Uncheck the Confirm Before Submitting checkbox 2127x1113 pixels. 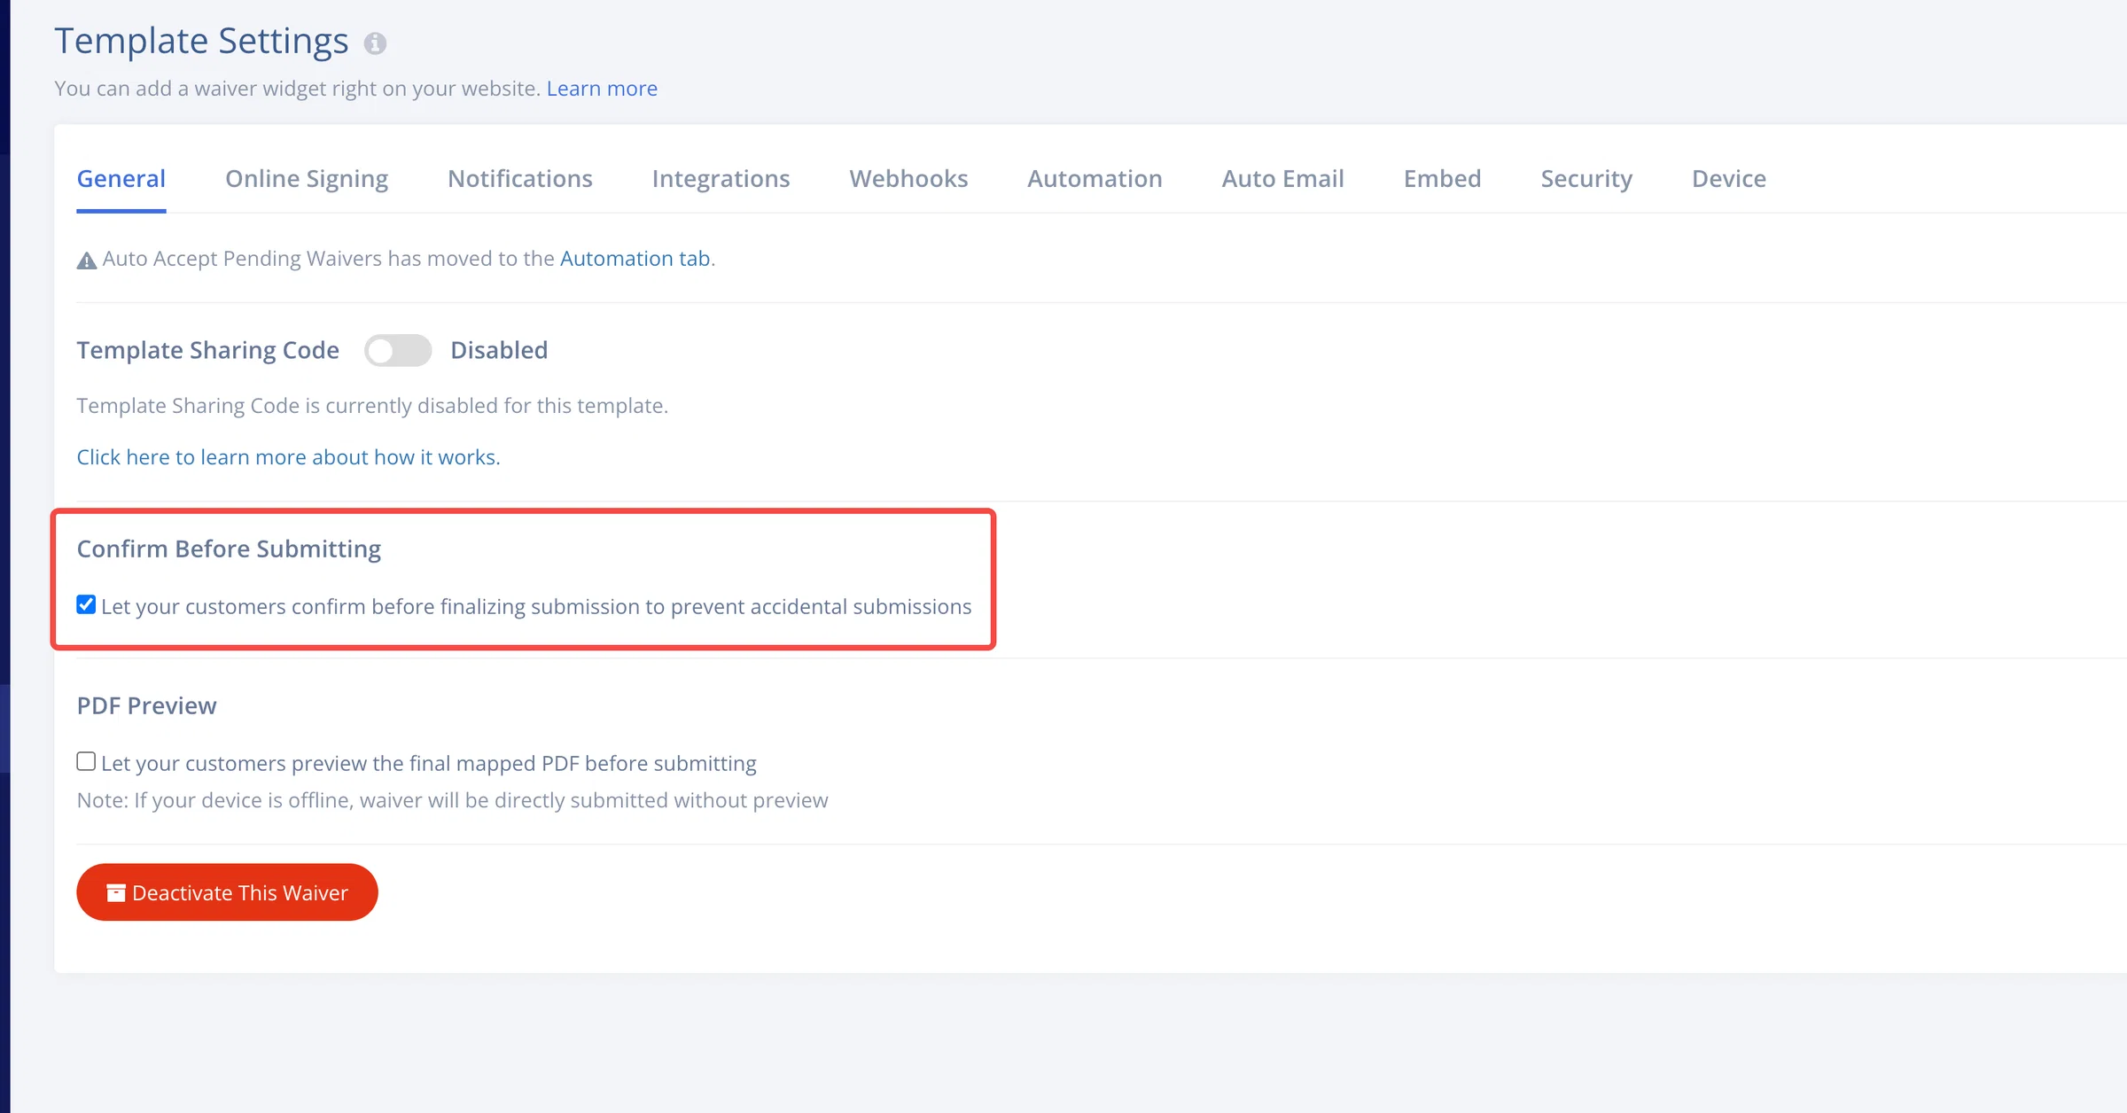[x=86, y=604]
